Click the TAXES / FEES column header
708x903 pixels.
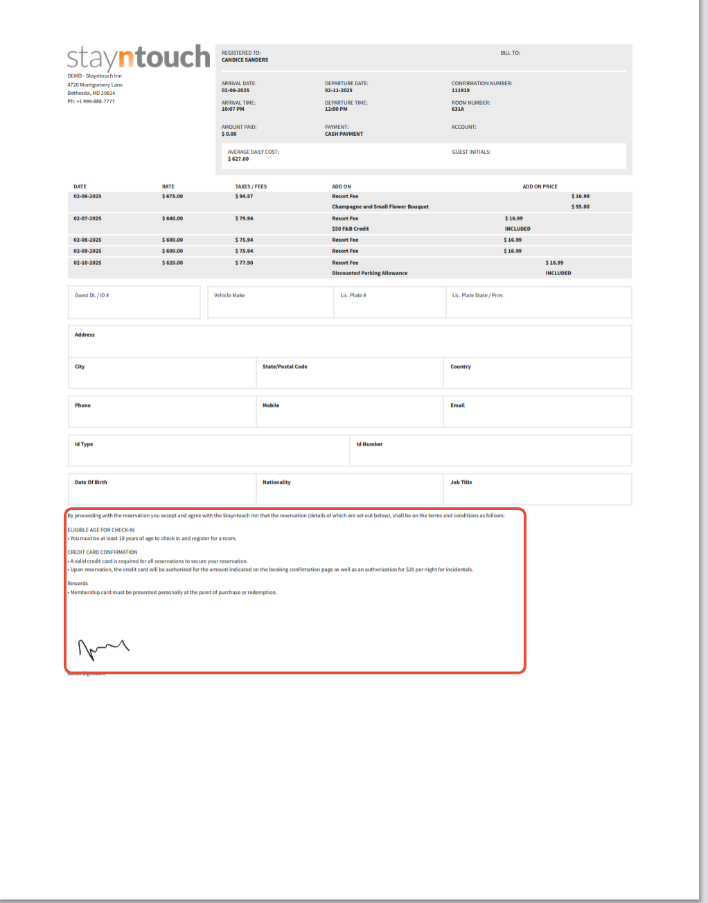coord(251,186)
